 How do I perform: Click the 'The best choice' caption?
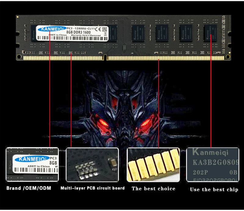153,189
